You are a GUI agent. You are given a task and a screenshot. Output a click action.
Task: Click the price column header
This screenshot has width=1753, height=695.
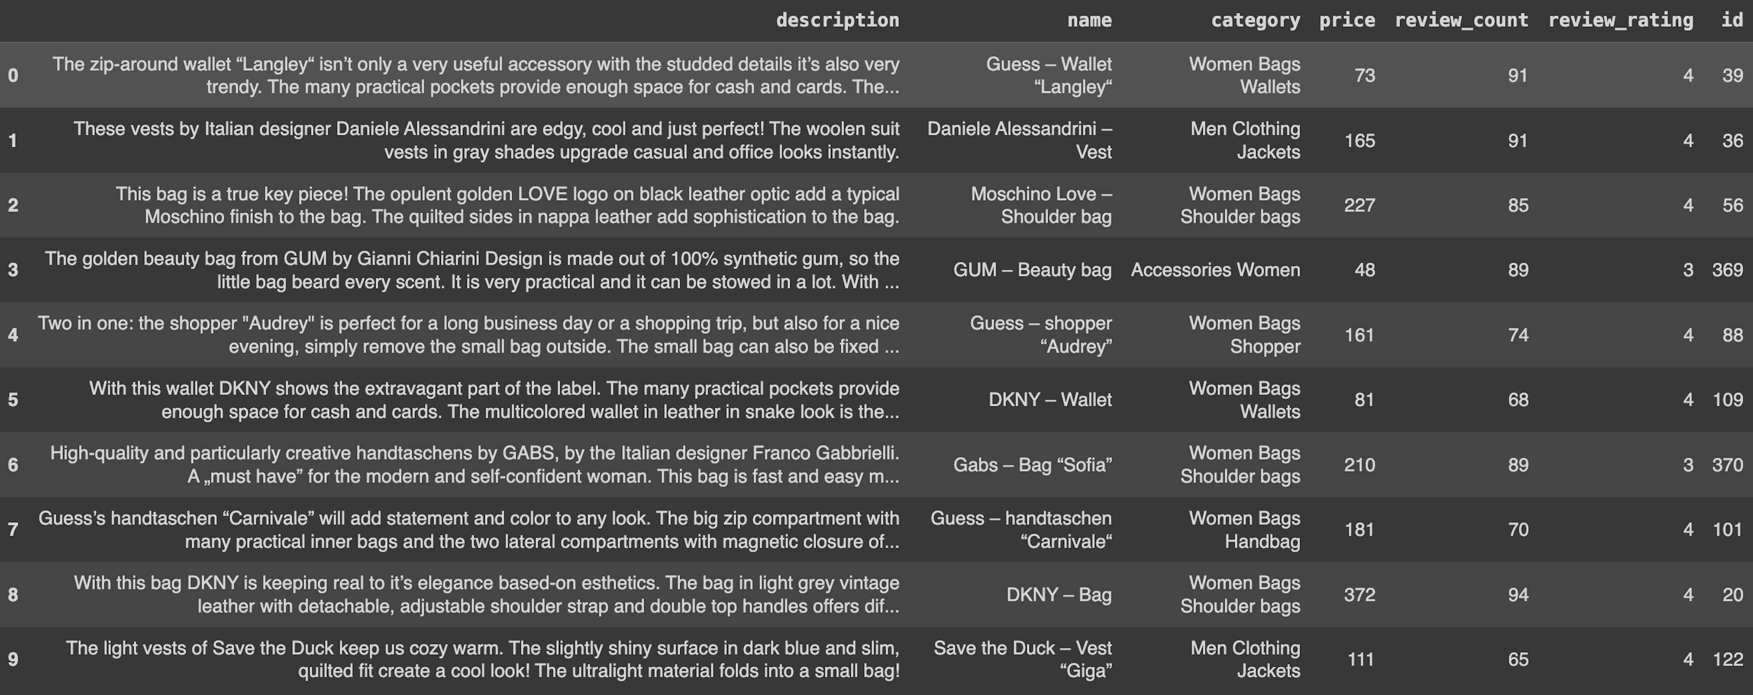click(x=1347, y=21)
